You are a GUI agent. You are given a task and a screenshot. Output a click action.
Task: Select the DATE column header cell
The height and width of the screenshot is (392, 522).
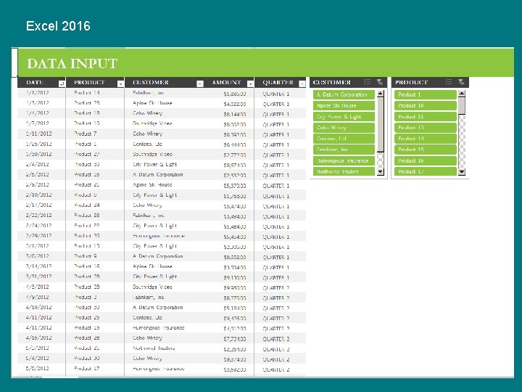click(41, 82)
